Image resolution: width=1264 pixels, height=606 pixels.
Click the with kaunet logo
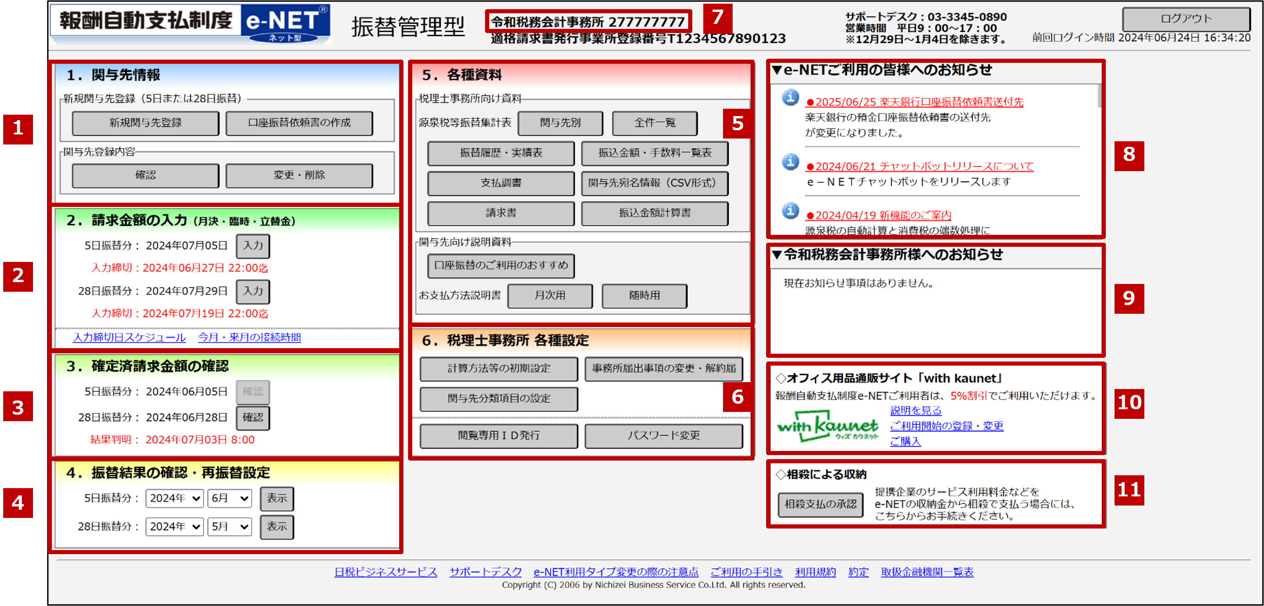point(827,426)
